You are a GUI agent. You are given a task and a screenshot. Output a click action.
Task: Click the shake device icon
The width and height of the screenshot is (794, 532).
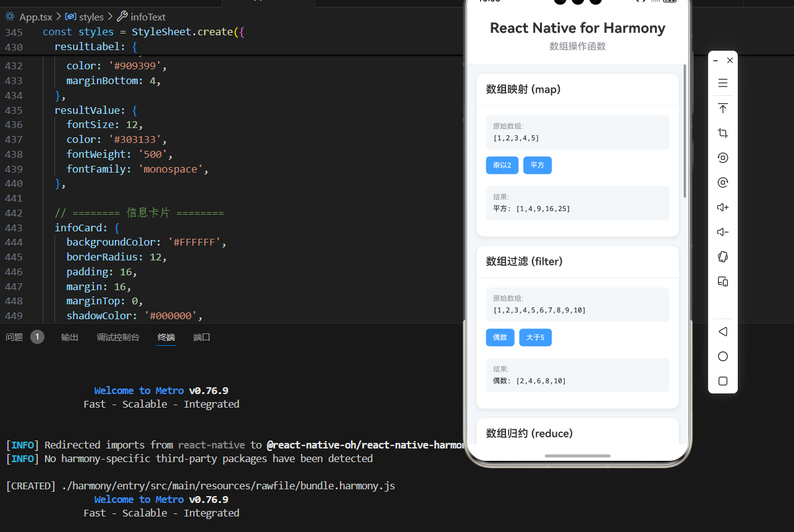tap(723, 257)
